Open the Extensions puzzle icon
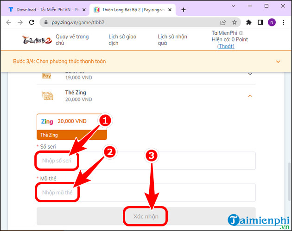 tap(249, 23)
